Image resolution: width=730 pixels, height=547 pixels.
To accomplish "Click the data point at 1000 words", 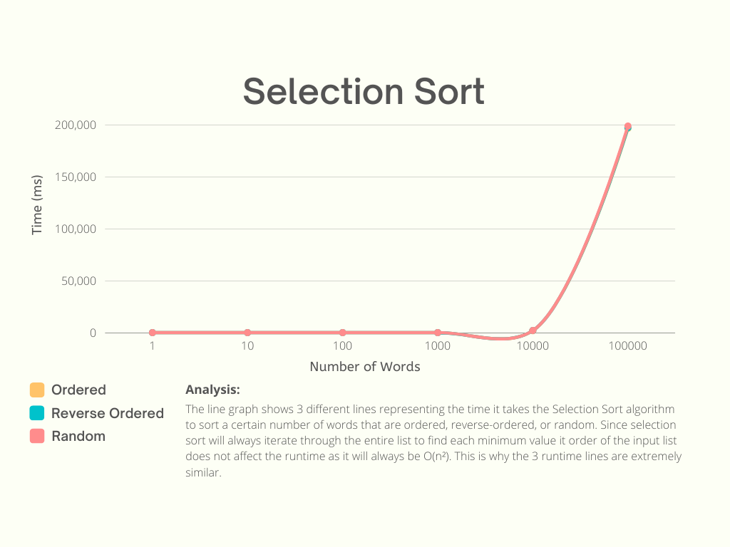I will point(438,333).
